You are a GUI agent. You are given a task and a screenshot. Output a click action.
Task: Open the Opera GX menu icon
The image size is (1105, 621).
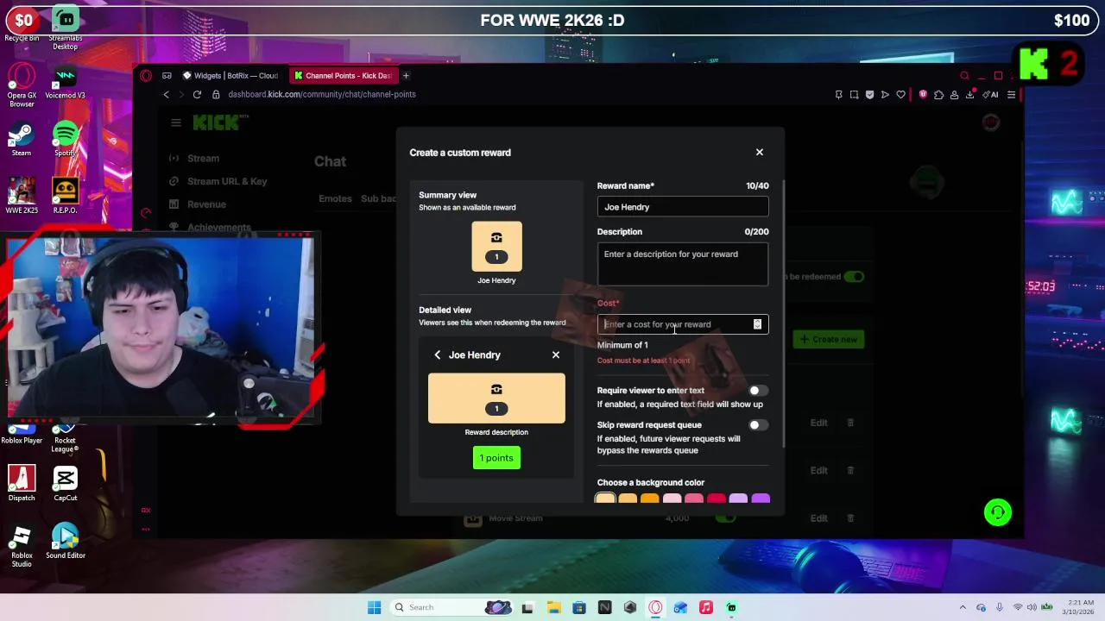pyautogui.click(x=146, y=76)
